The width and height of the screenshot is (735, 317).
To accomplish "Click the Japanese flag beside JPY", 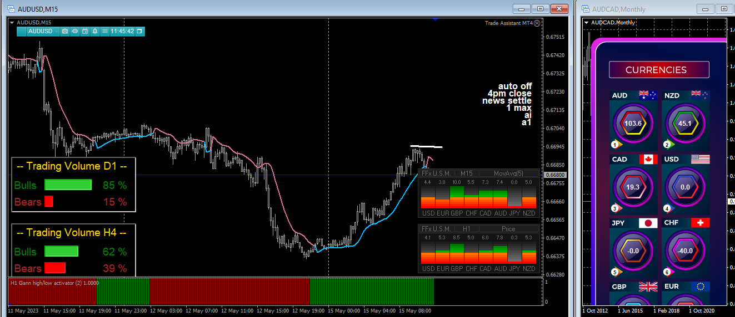I will tap(648, 223).
